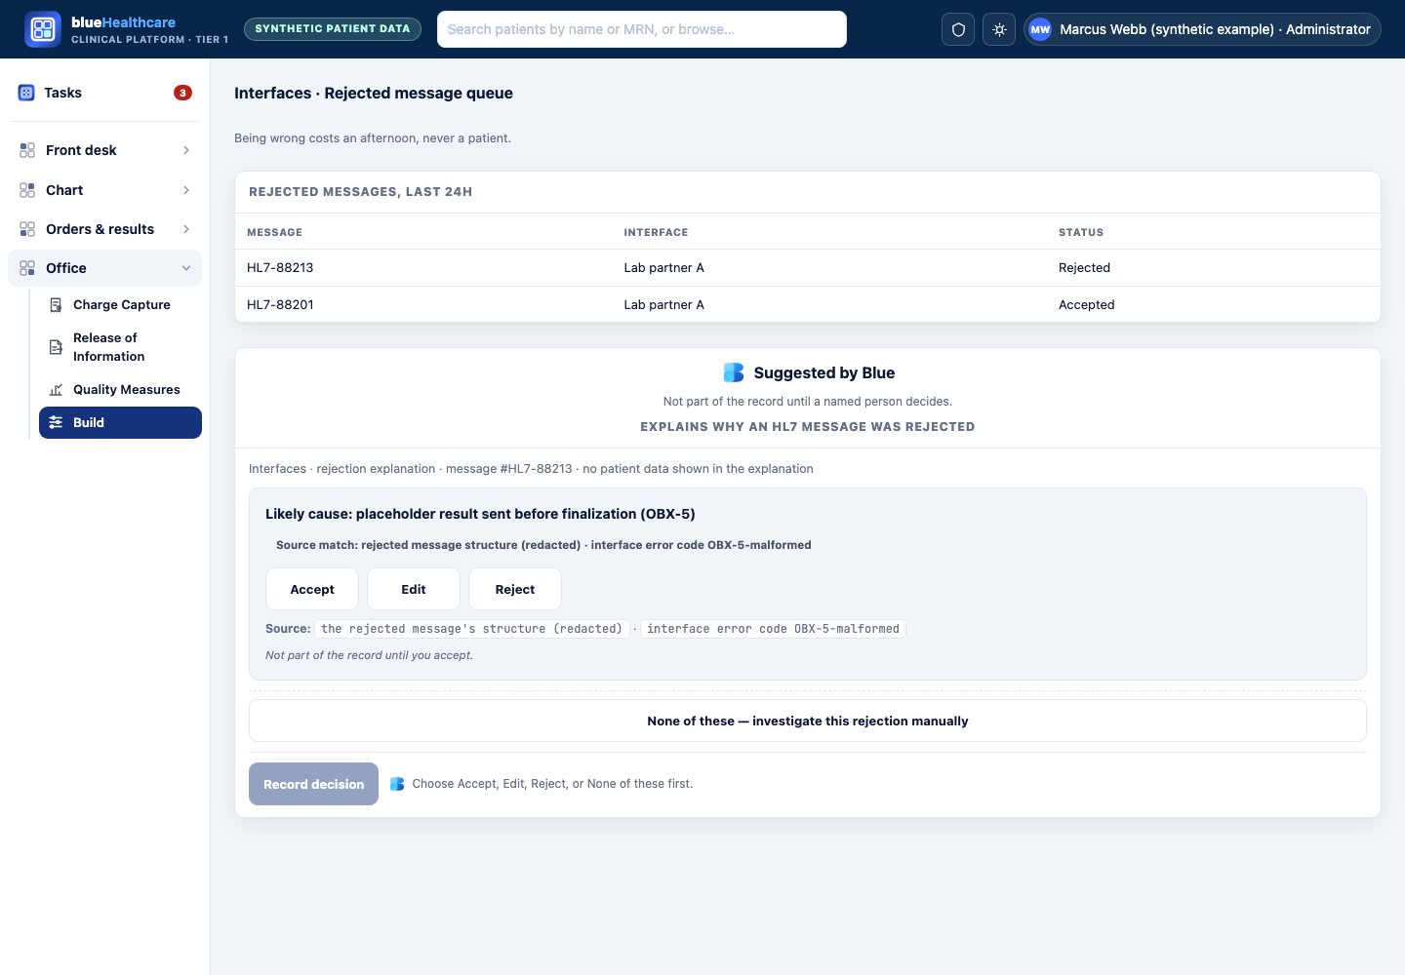Select the Build menu item
The height and width of the screenshot is (975, 1405).
tap(120, 422)
